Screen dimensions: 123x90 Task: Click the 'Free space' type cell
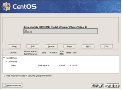click(44, 65)
